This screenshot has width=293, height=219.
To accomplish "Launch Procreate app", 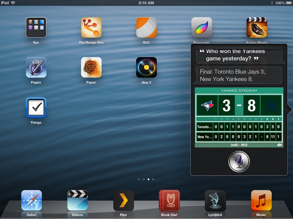I will [201, 28].
